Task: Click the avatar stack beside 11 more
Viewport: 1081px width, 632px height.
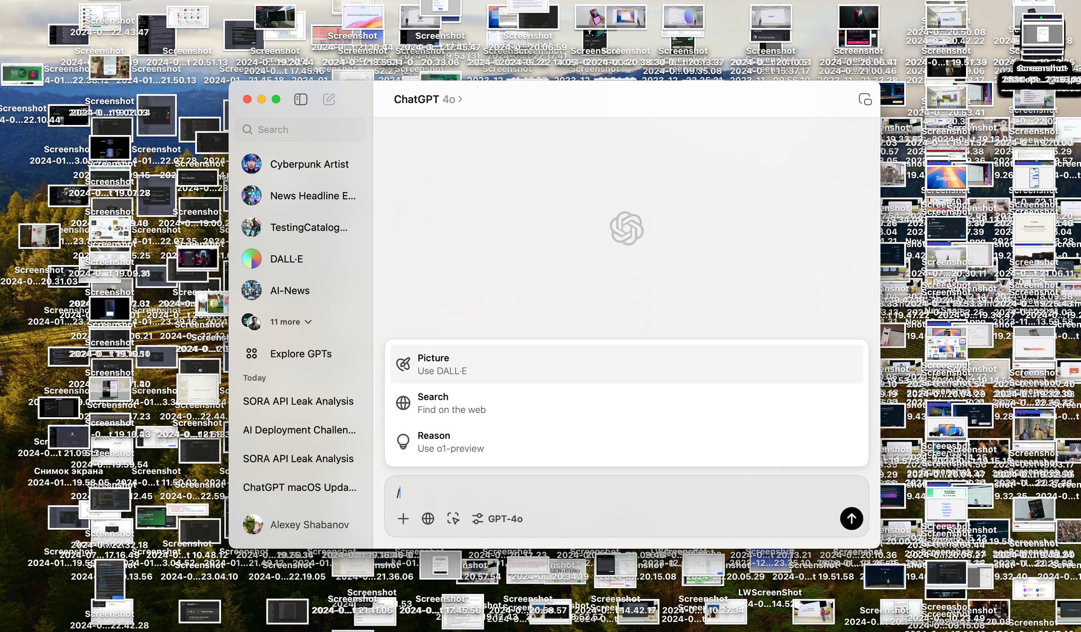Action: pos(252,321)
